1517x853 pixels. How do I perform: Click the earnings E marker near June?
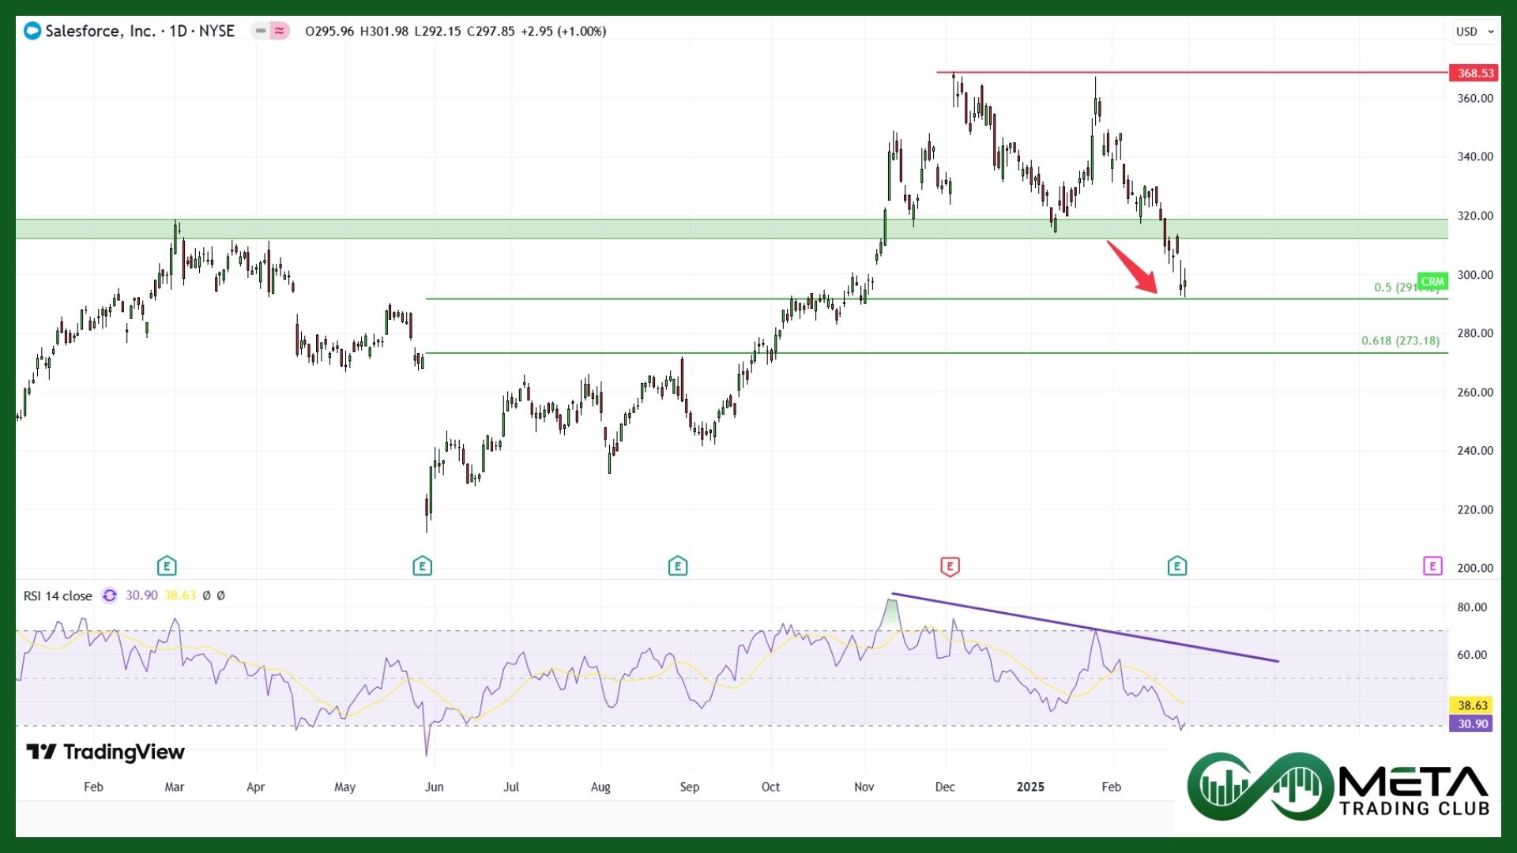(422, 566)
